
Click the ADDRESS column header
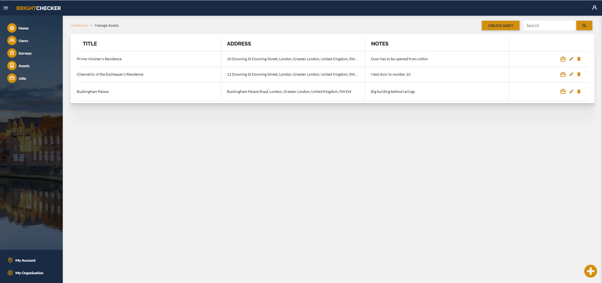239,44
